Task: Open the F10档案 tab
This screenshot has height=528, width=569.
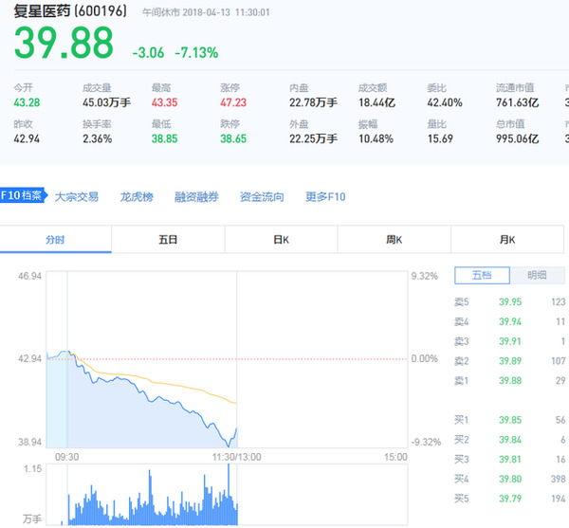Action: (x=23, y=197)
